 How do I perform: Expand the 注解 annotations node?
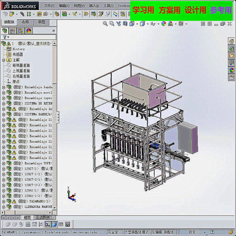pos(4,60)
